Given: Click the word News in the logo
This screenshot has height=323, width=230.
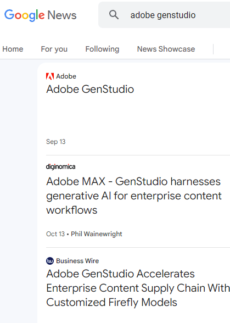Looking at the screenshot, I should (62, 15).
